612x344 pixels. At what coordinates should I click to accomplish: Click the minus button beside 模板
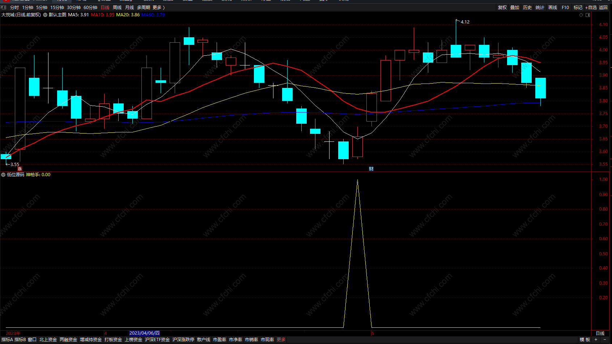click(605, 339)
